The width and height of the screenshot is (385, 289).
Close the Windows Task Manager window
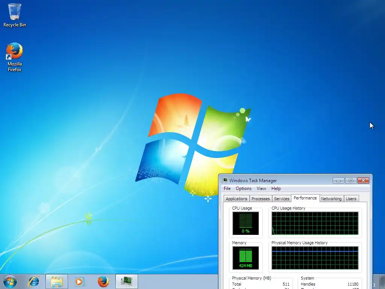pos(364,181)
